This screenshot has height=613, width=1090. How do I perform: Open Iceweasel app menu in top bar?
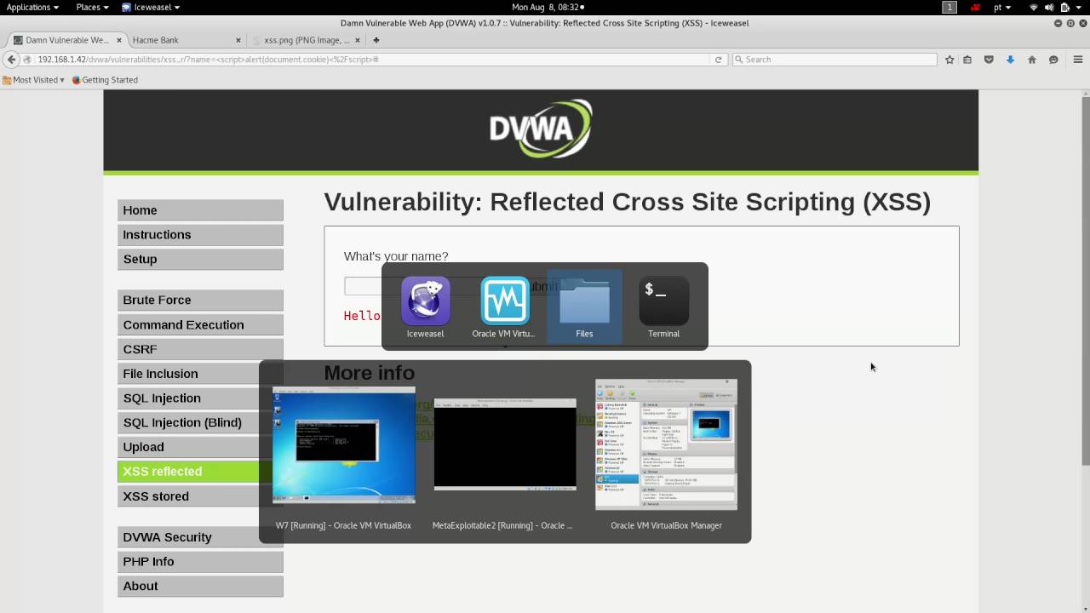[x=150, y=7]
